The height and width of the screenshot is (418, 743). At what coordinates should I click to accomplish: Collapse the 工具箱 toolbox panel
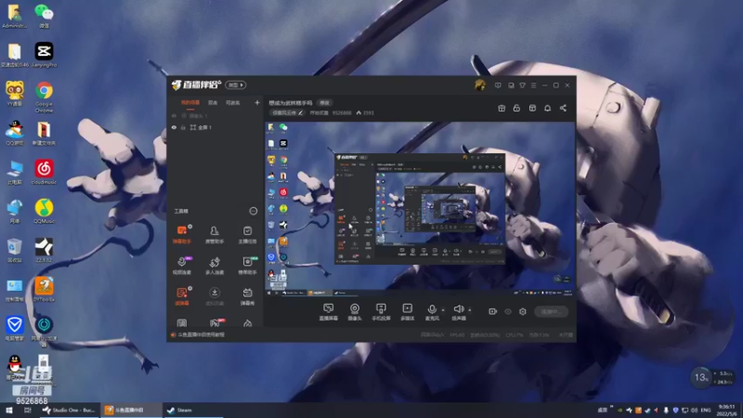click(x=253, y=211)
